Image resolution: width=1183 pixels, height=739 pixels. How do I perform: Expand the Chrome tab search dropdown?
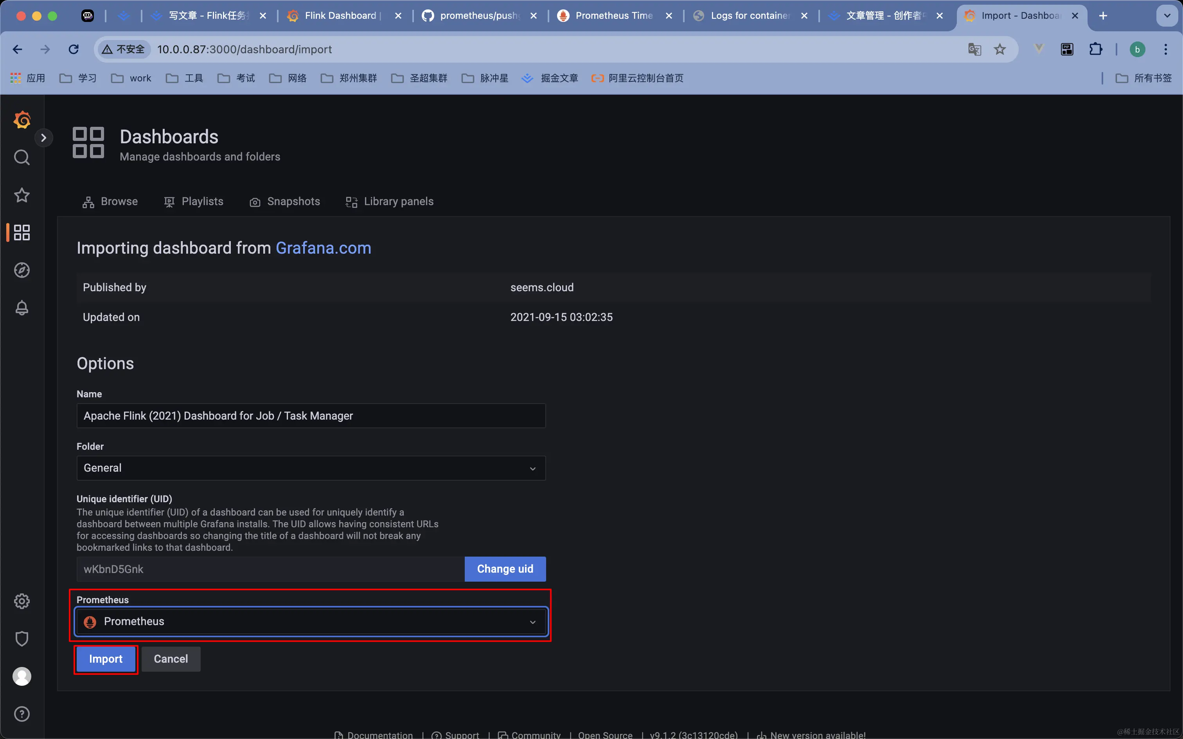(1167, 16)
